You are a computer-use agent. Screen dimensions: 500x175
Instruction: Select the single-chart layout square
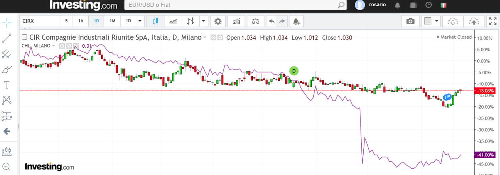tap(428, 21)
